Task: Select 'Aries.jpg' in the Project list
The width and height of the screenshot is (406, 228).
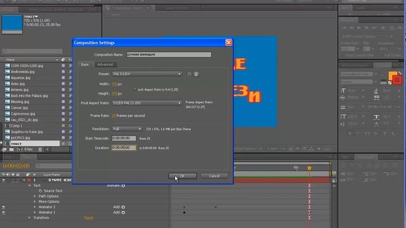Action: (x=18, y=84)
